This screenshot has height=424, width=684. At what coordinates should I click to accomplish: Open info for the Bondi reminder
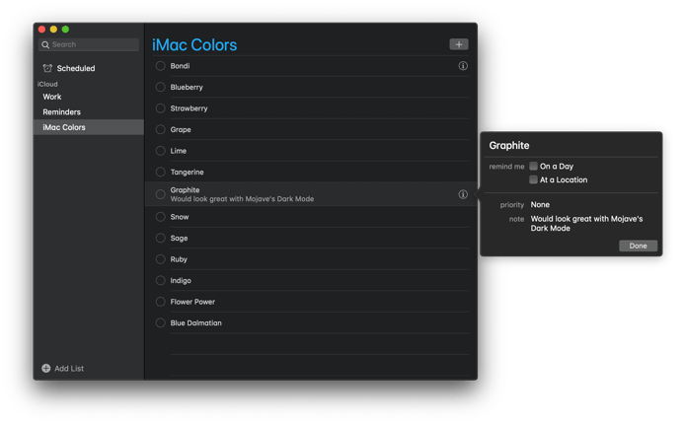tap(463, 66)
